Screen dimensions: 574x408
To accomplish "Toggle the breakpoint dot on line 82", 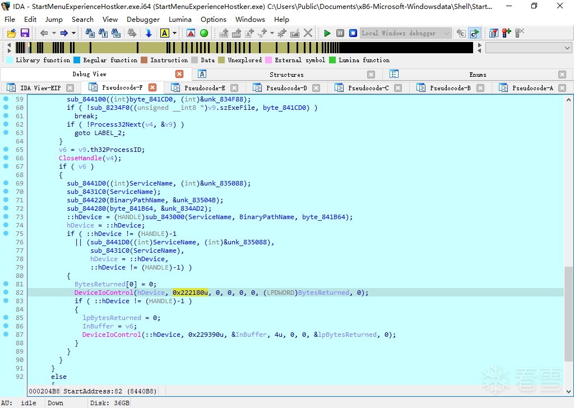I will pos(6,293).
